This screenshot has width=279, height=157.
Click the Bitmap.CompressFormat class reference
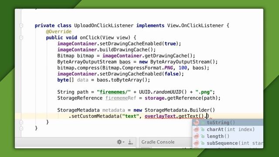pyautogui.click(x=132, y=68)
